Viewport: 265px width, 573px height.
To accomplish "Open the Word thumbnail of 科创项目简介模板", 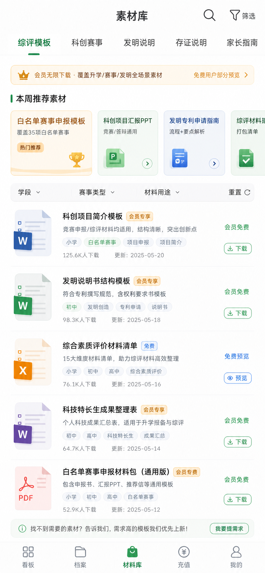I will [33, 233].
